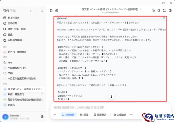Jump to bottom with down arrow button
This screenshot has height=122, width=175.
111,97
